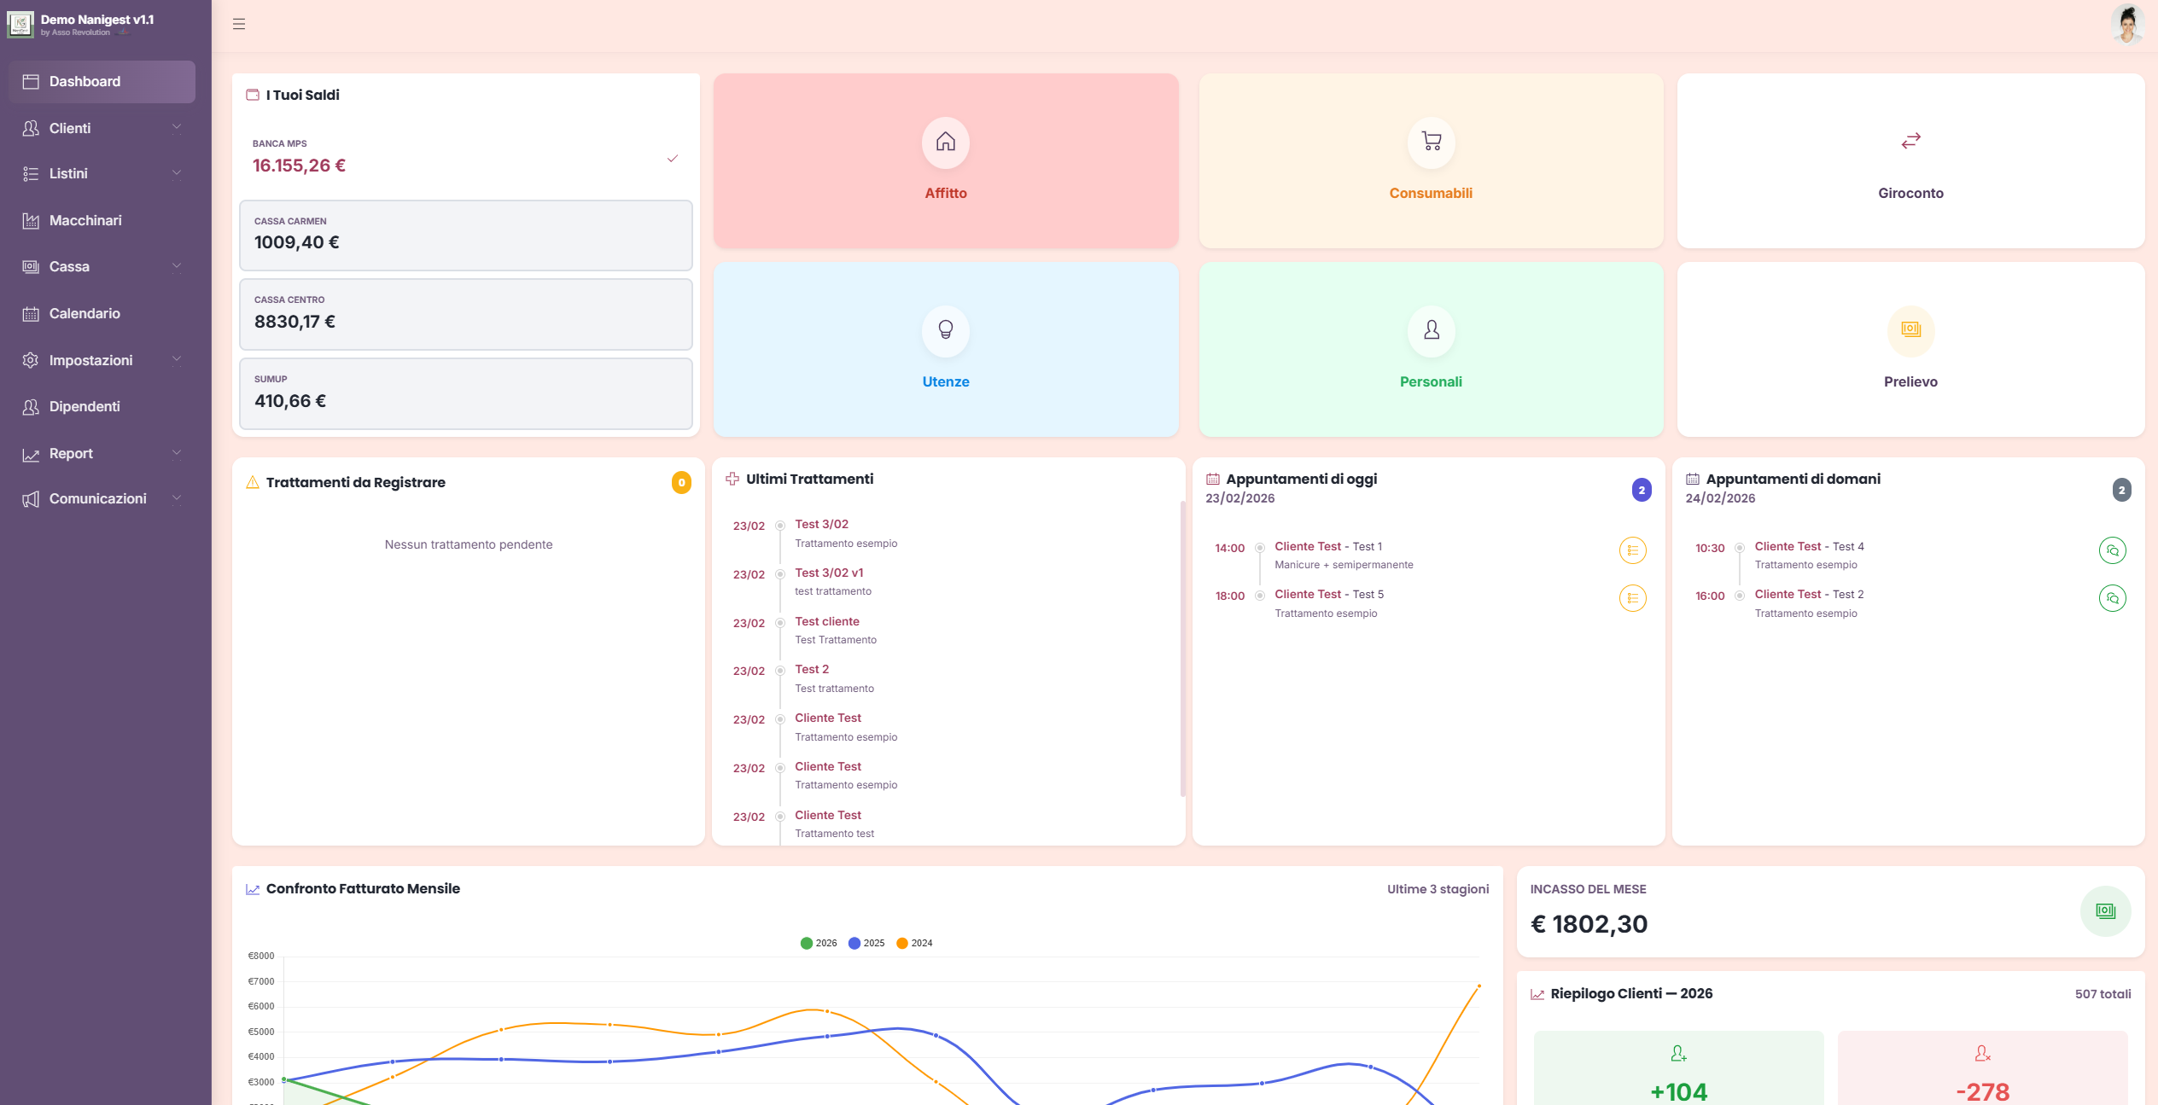This screenshot has height=1105, width=2158.
Task: Open the Personali user icon tile
Action: (x=1431, y=330)
